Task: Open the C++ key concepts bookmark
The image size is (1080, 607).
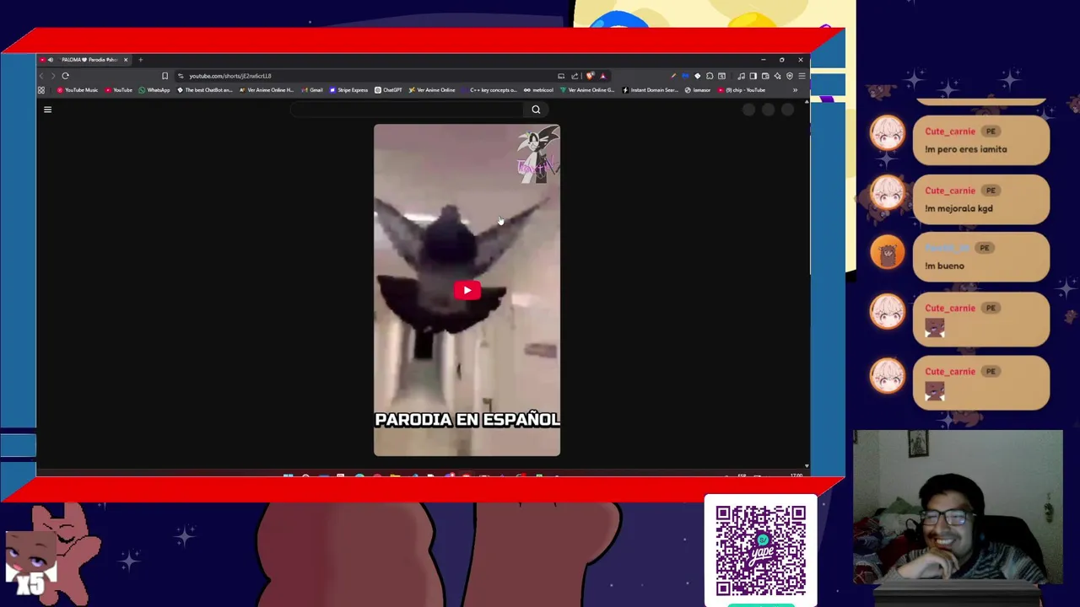Action: [x=489, y=90]
